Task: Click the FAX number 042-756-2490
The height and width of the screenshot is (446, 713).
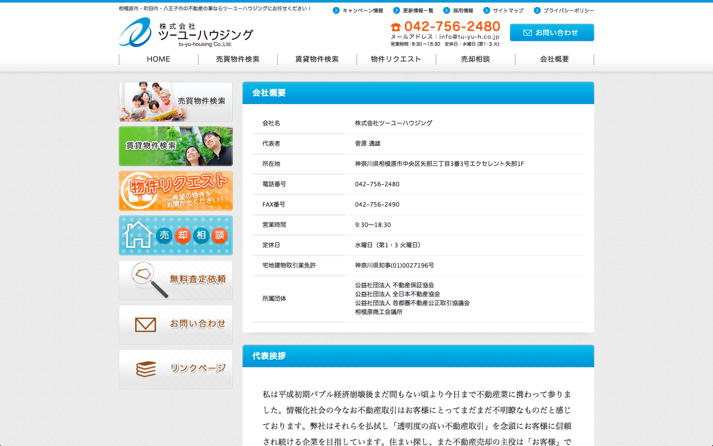Action: click(377, 204)
